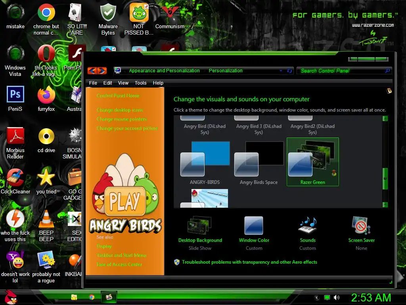Open the 'BEEP BEEP' VLC cone icon

[46, 226]
